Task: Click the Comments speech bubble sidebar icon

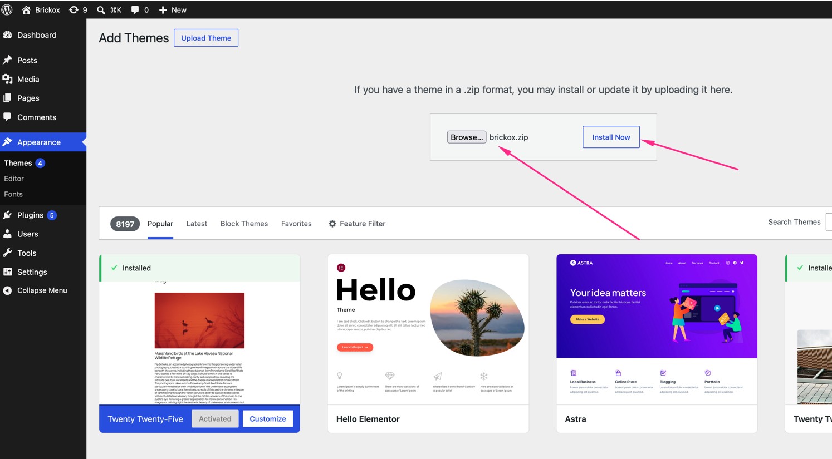Action: [x=7, y=117]
